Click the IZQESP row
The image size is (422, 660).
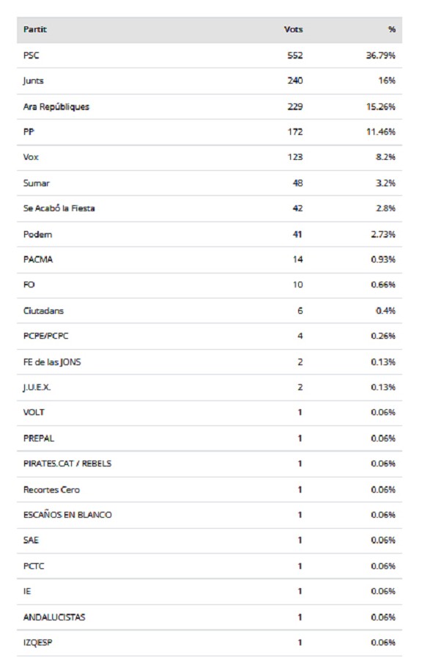tap(210, 642)
